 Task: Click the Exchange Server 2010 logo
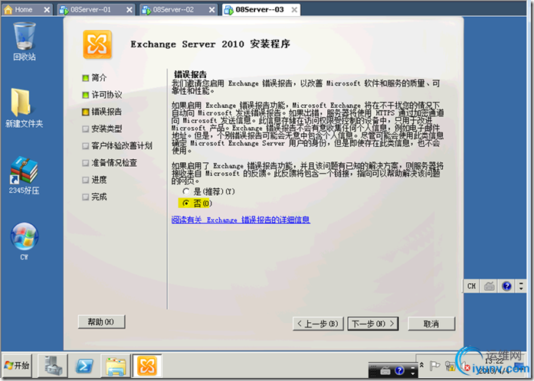point(97,44)
